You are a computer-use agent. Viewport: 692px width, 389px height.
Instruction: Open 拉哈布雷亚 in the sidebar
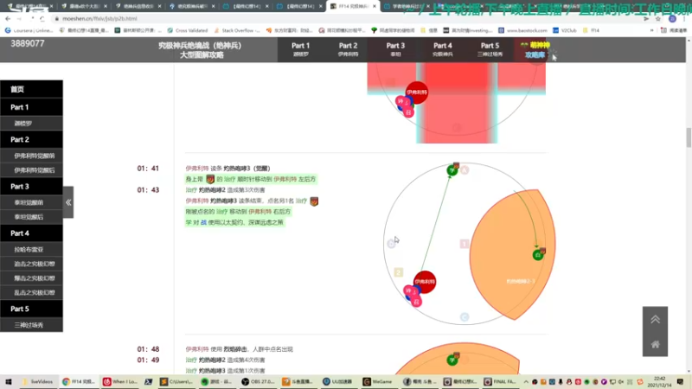click(31, 249)
